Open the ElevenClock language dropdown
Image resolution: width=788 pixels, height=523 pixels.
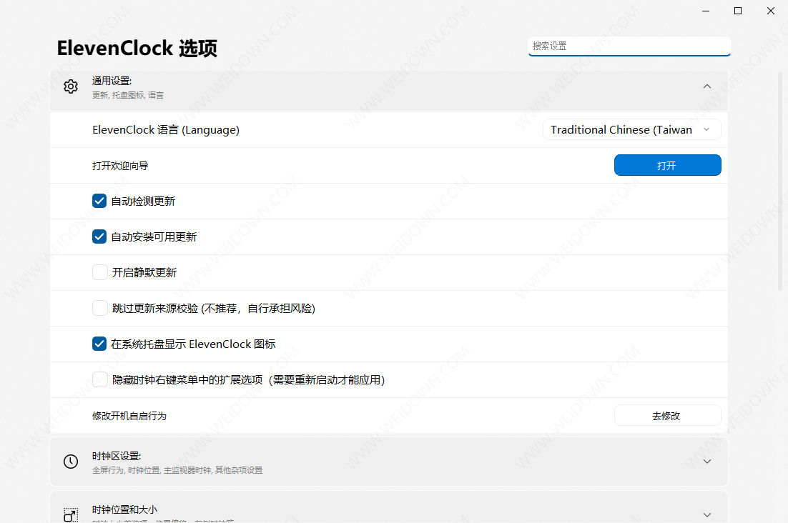coord(631,129)
